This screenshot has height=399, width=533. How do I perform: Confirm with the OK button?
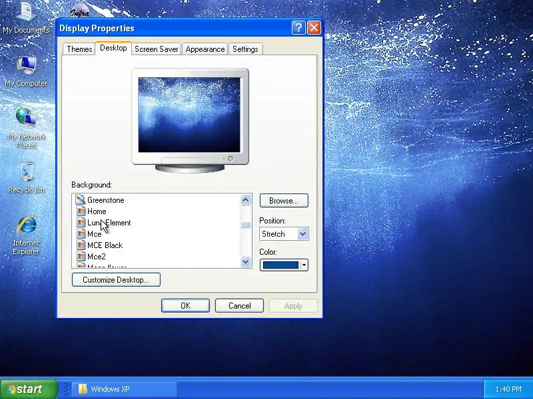(185, 306)
